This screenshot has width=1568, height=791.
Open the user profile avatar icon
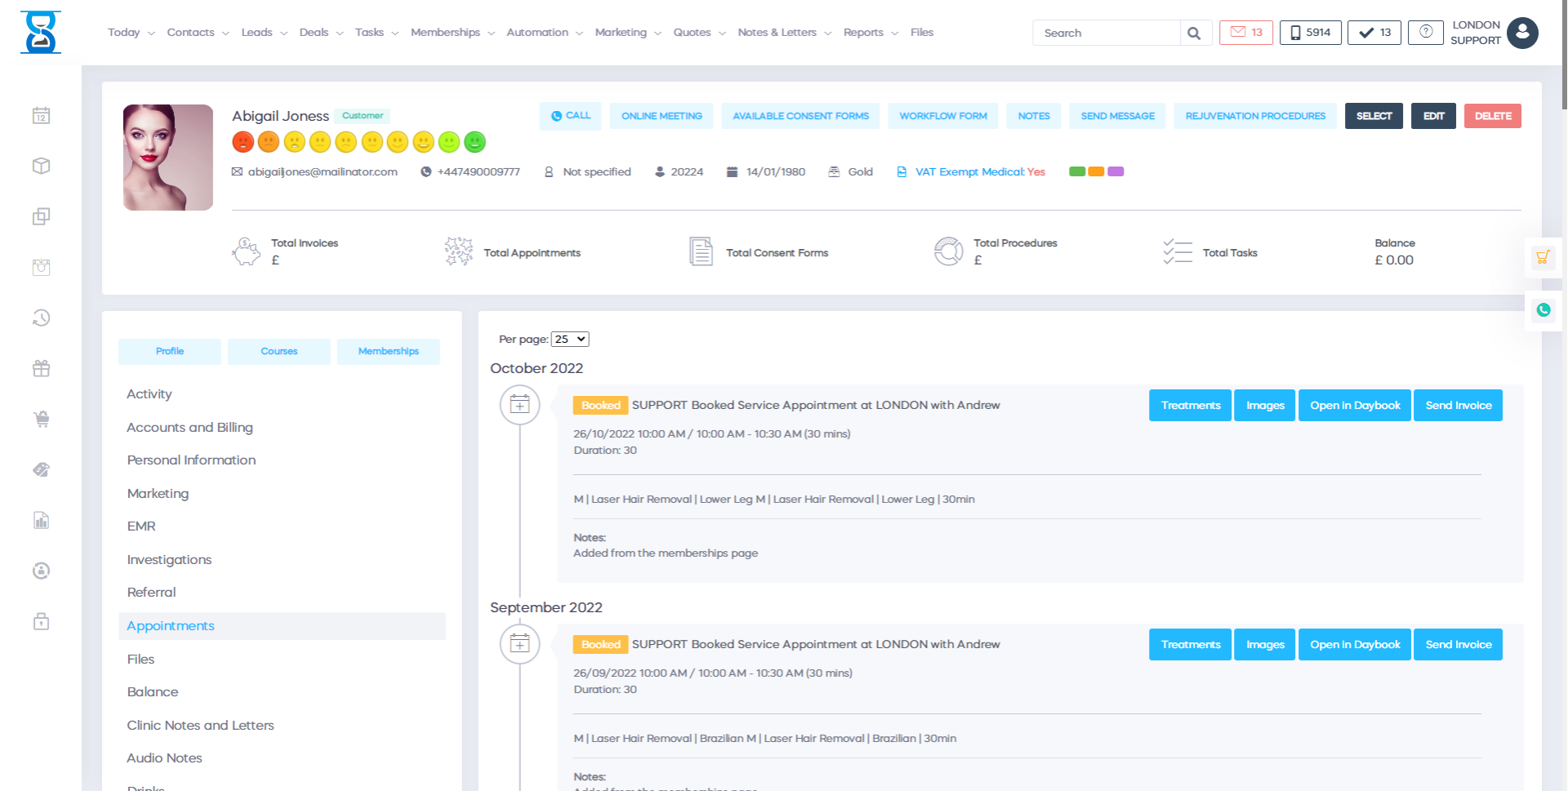click(1522, 33)
